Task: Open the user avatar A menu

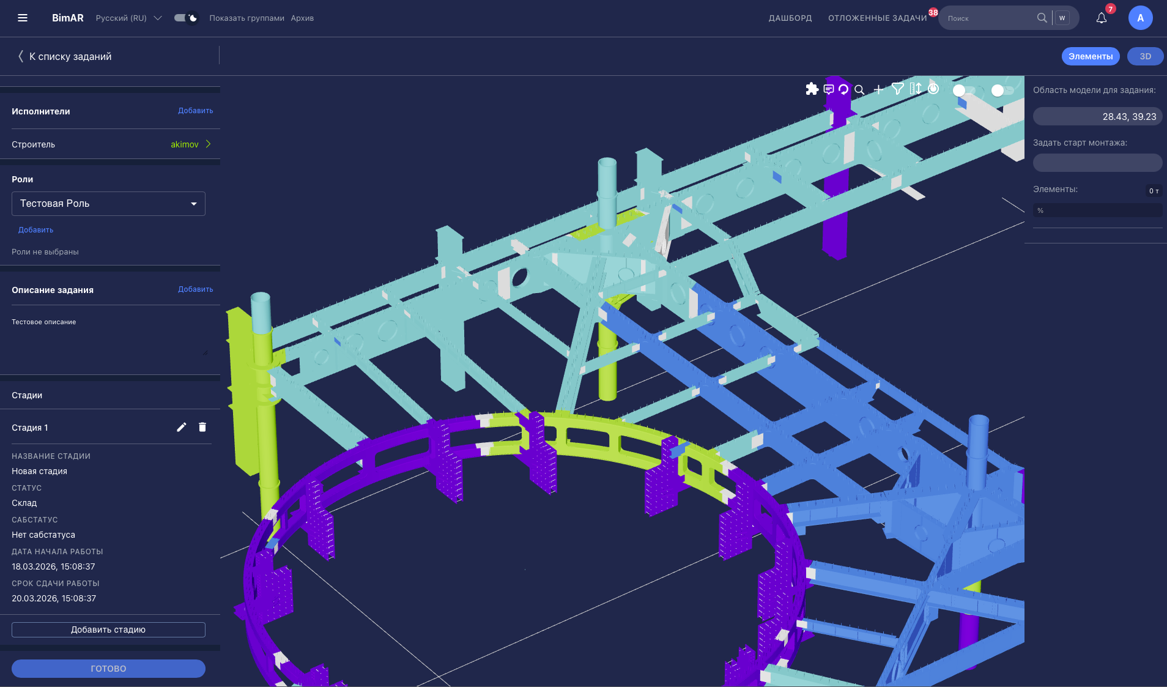Action: (x=1140, y=18)
